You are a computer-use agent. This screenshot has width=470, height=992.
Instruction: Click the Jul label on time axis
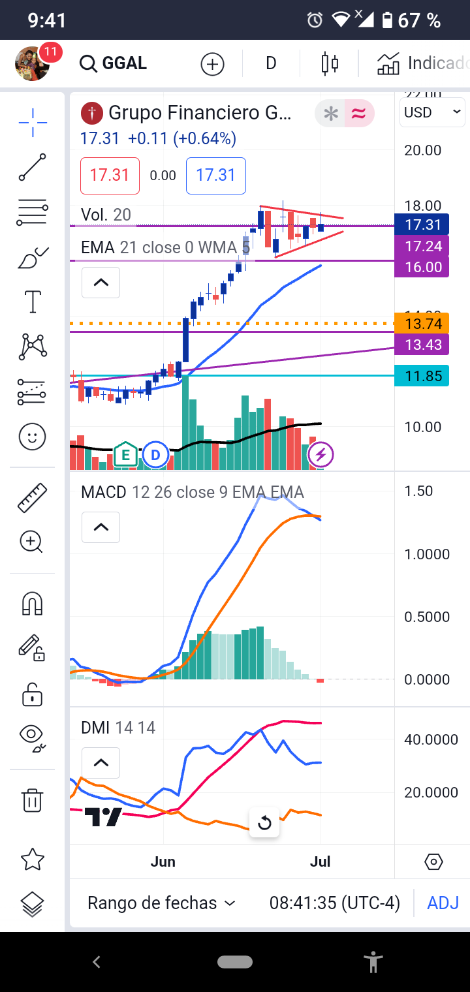(x=320, y=861)
